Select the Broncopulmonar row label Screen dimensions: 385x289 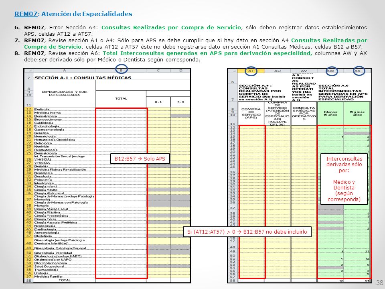(48, 120)
